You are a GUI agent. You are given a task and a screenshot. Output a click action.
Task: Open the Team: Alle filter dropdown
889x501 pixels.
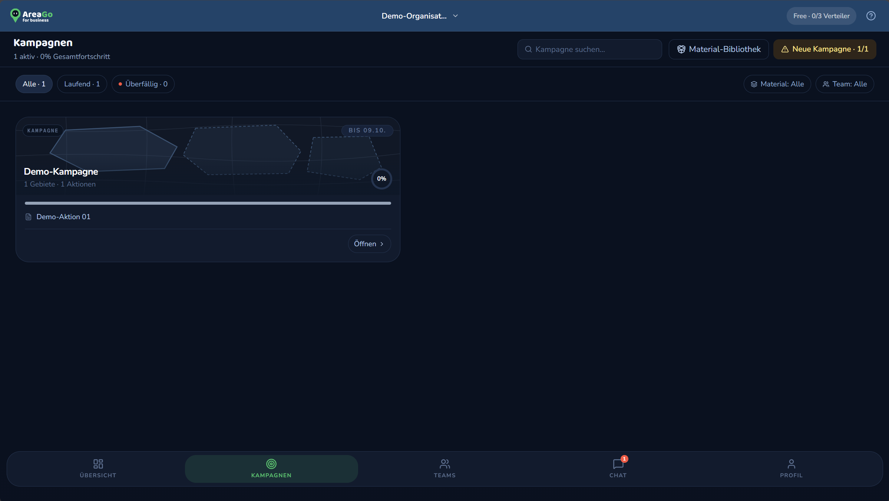click(x=845, y=84)
